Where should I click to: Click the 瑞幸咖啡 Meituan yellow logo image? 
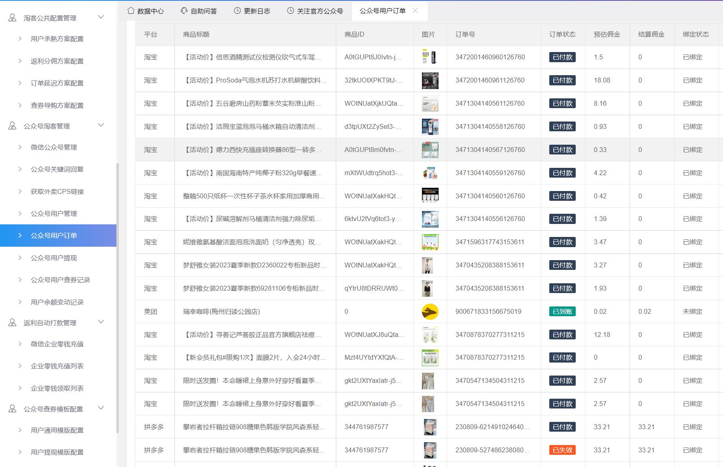tap(430, 312)
